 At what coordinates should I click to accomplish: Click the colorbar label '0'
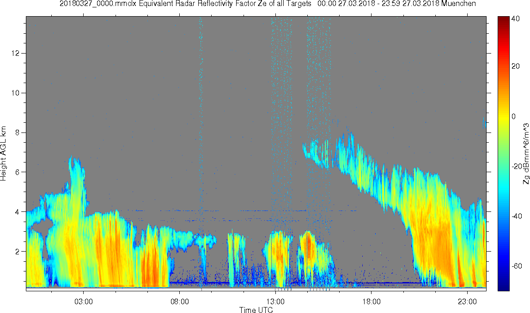click(x=514, y=116)
